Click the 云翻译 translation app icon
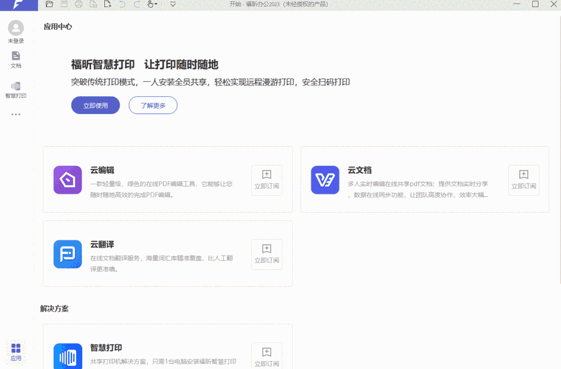 coord(67,254)
